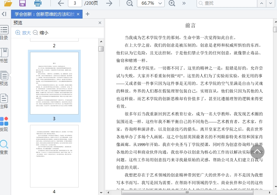Screen dimensions: 277x195
Task: Click the zoom out magnifier in toolbar
Action: point(129,3)
